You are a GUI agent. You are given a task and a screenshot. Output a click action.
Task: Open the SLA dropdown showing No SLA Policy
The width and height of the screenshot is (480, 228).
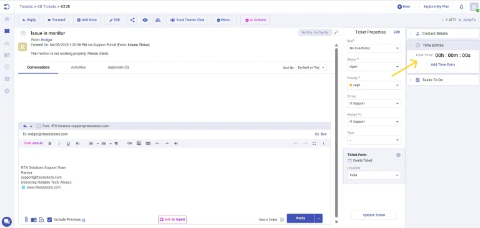click(x=374, y=48)
